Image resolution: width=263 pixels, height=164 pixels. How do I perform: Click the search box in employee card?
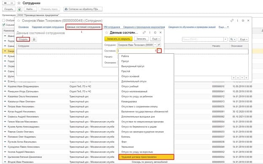click(x=203, y=40)
